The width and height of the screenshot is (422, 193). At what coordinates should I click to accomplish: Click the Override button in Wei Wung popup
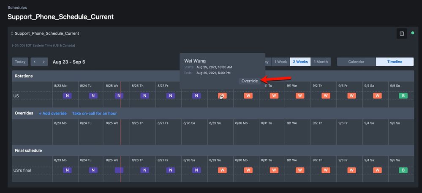(250, 81)
